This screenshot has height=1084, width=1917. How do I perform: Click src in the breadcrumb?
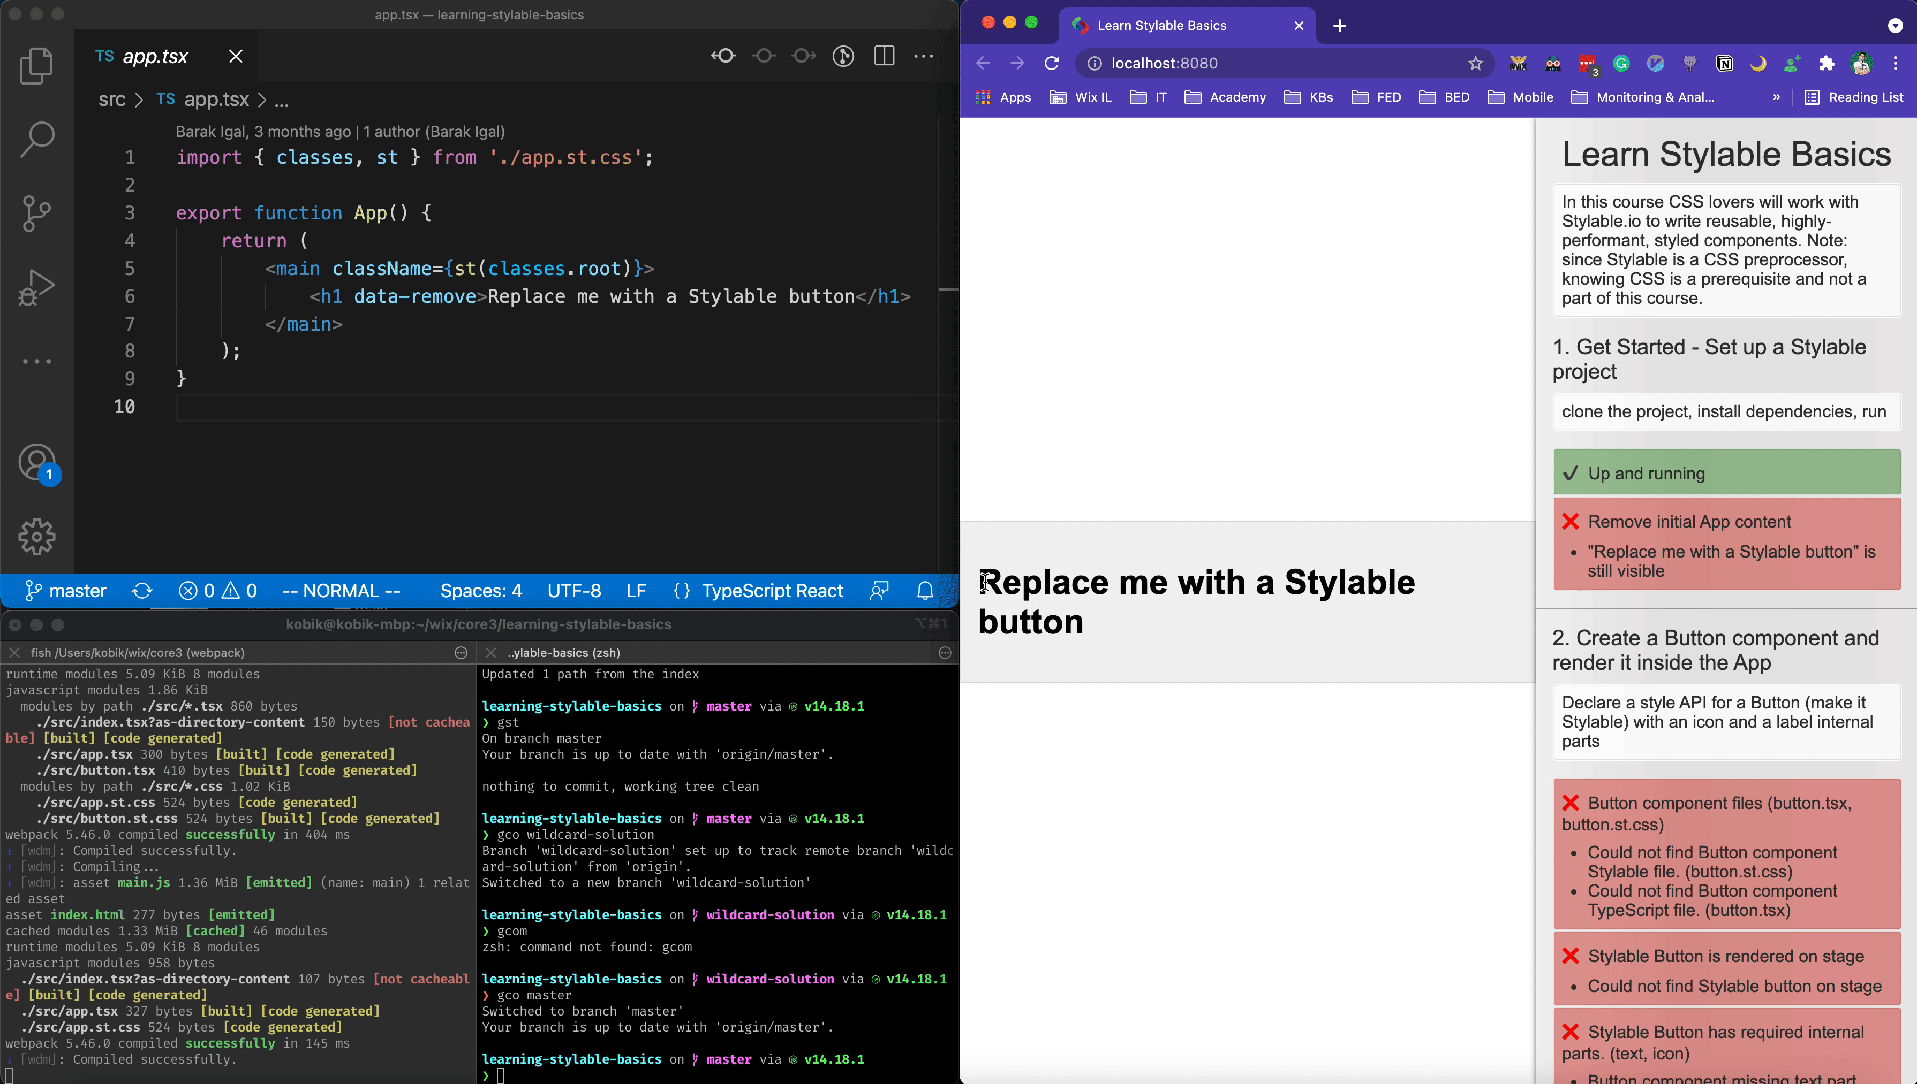coord(112,99)
